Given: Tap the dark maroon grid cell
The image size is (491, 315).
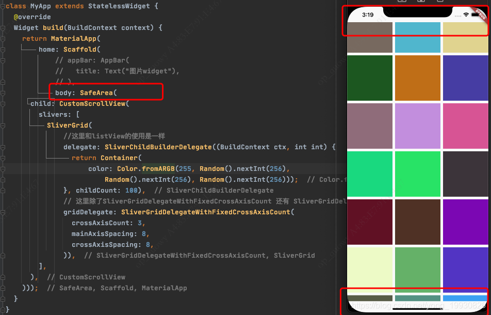Looking at the screenshot, I should click(370, 222).
